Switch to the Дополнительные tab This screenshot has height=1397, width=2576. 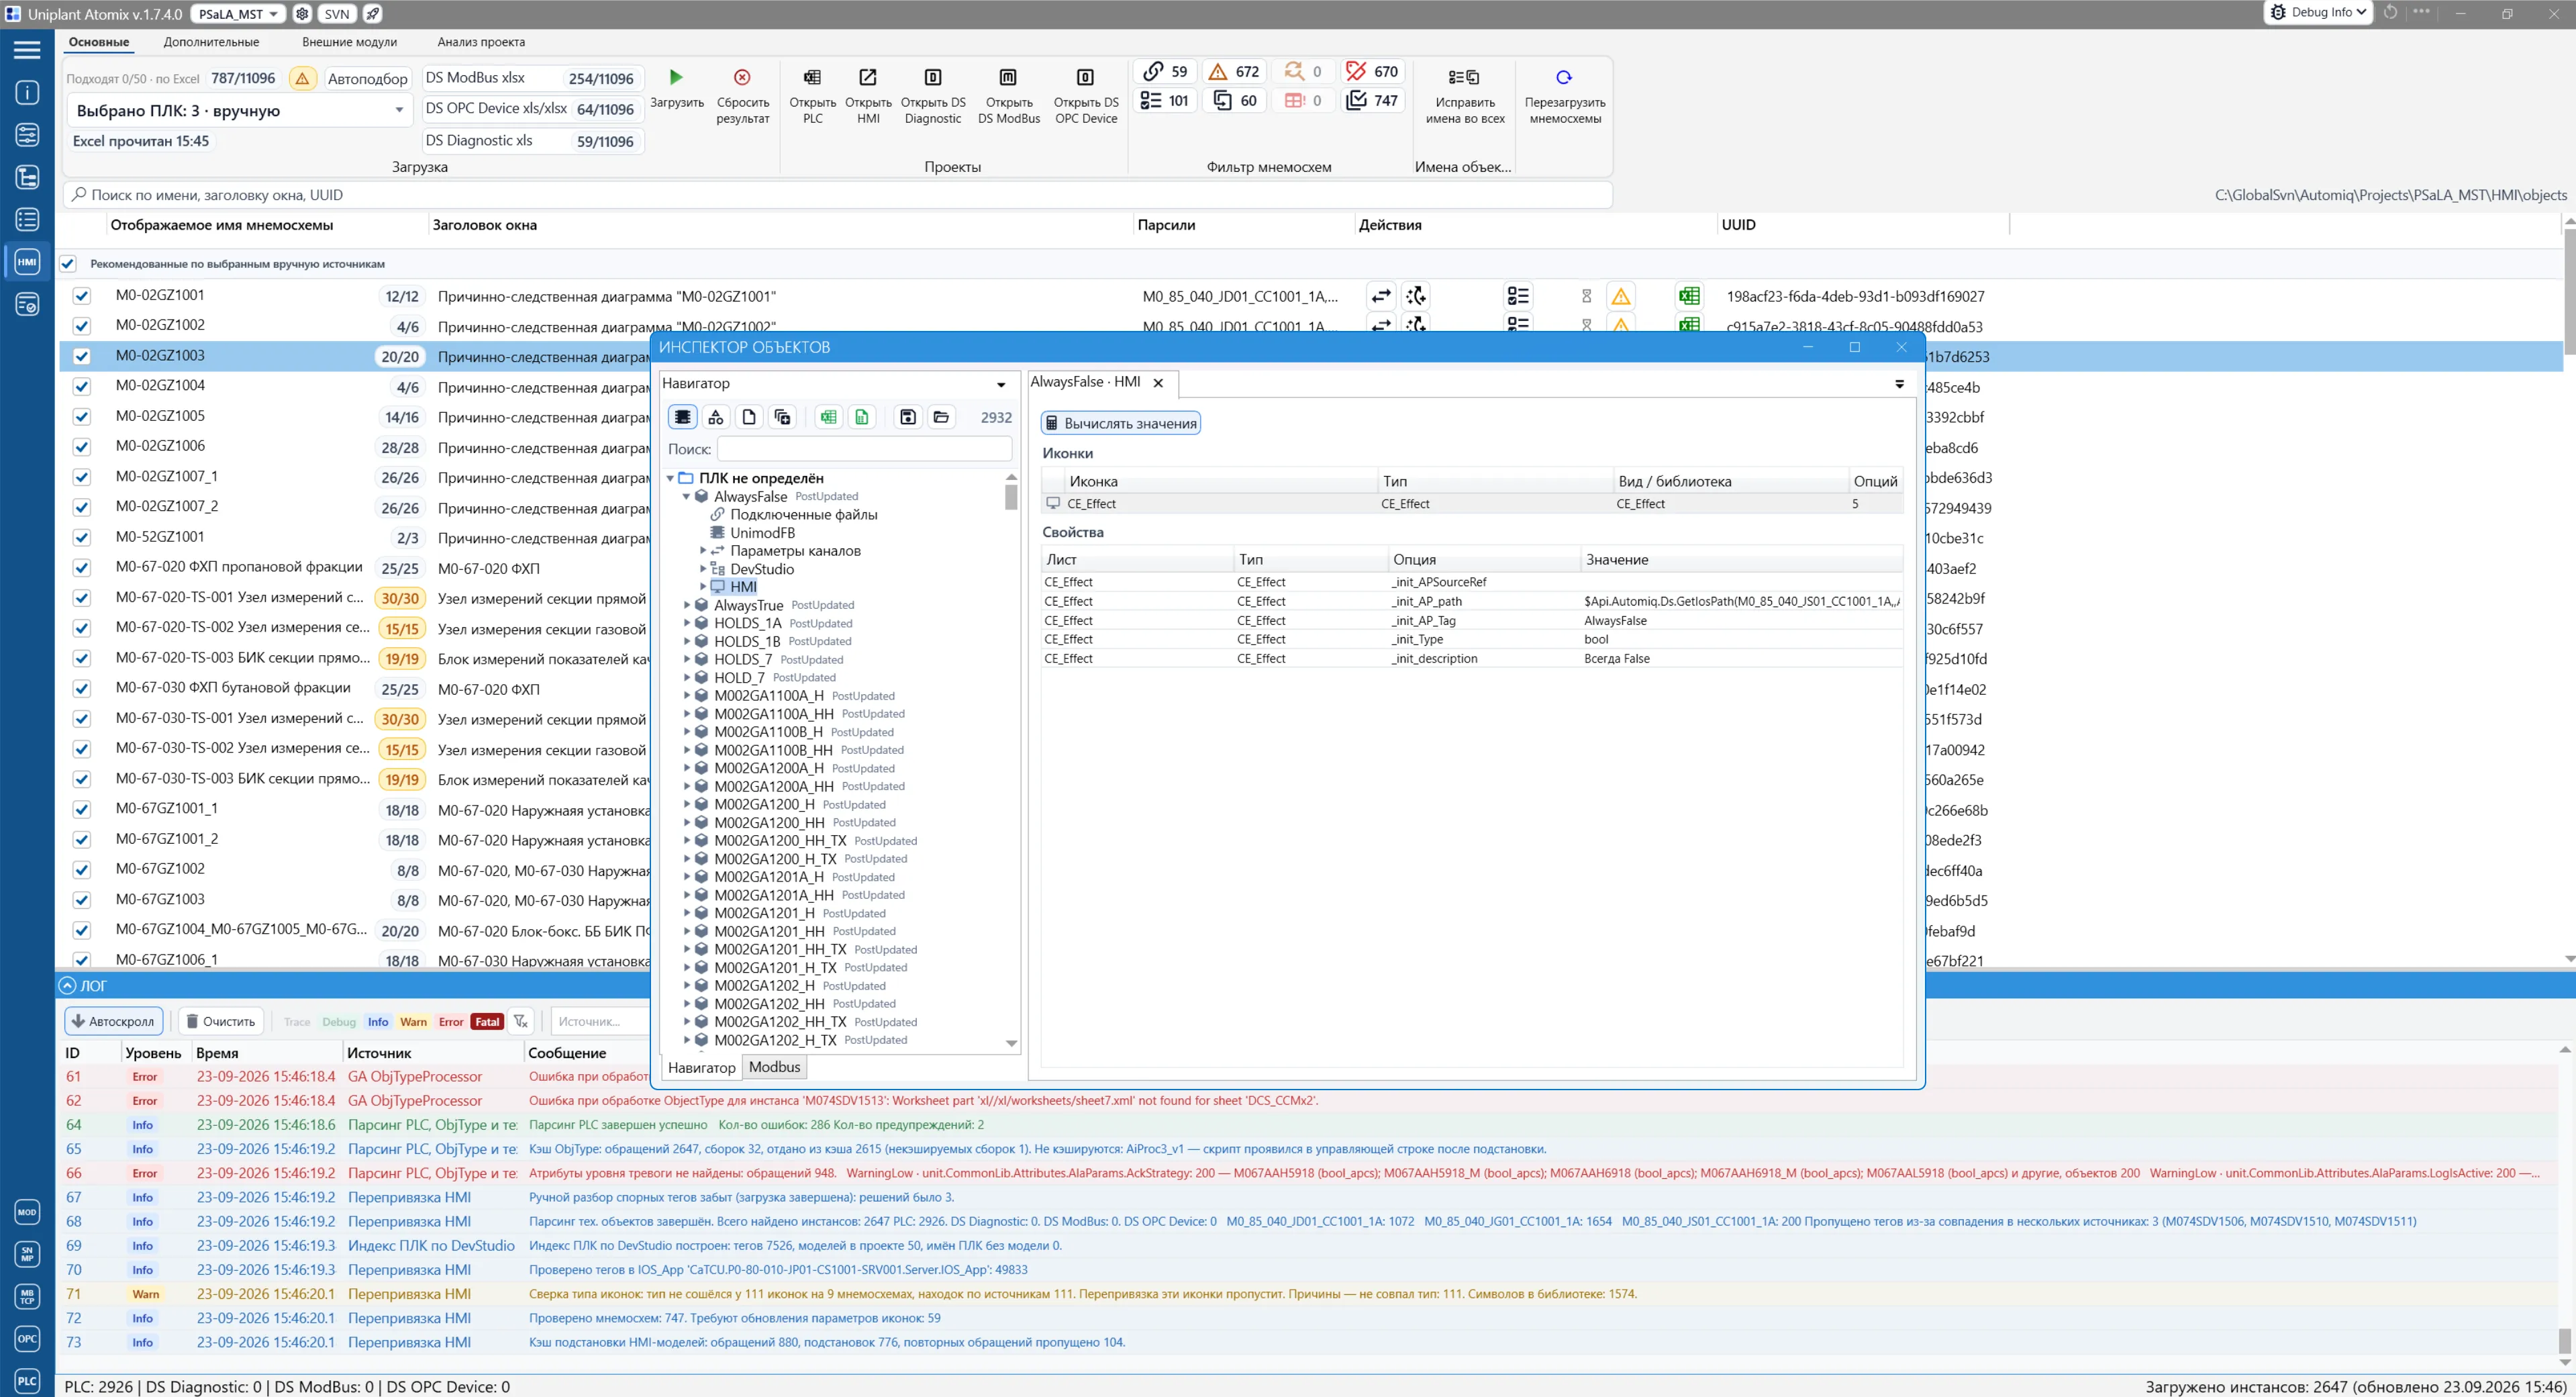coord(211,42)
